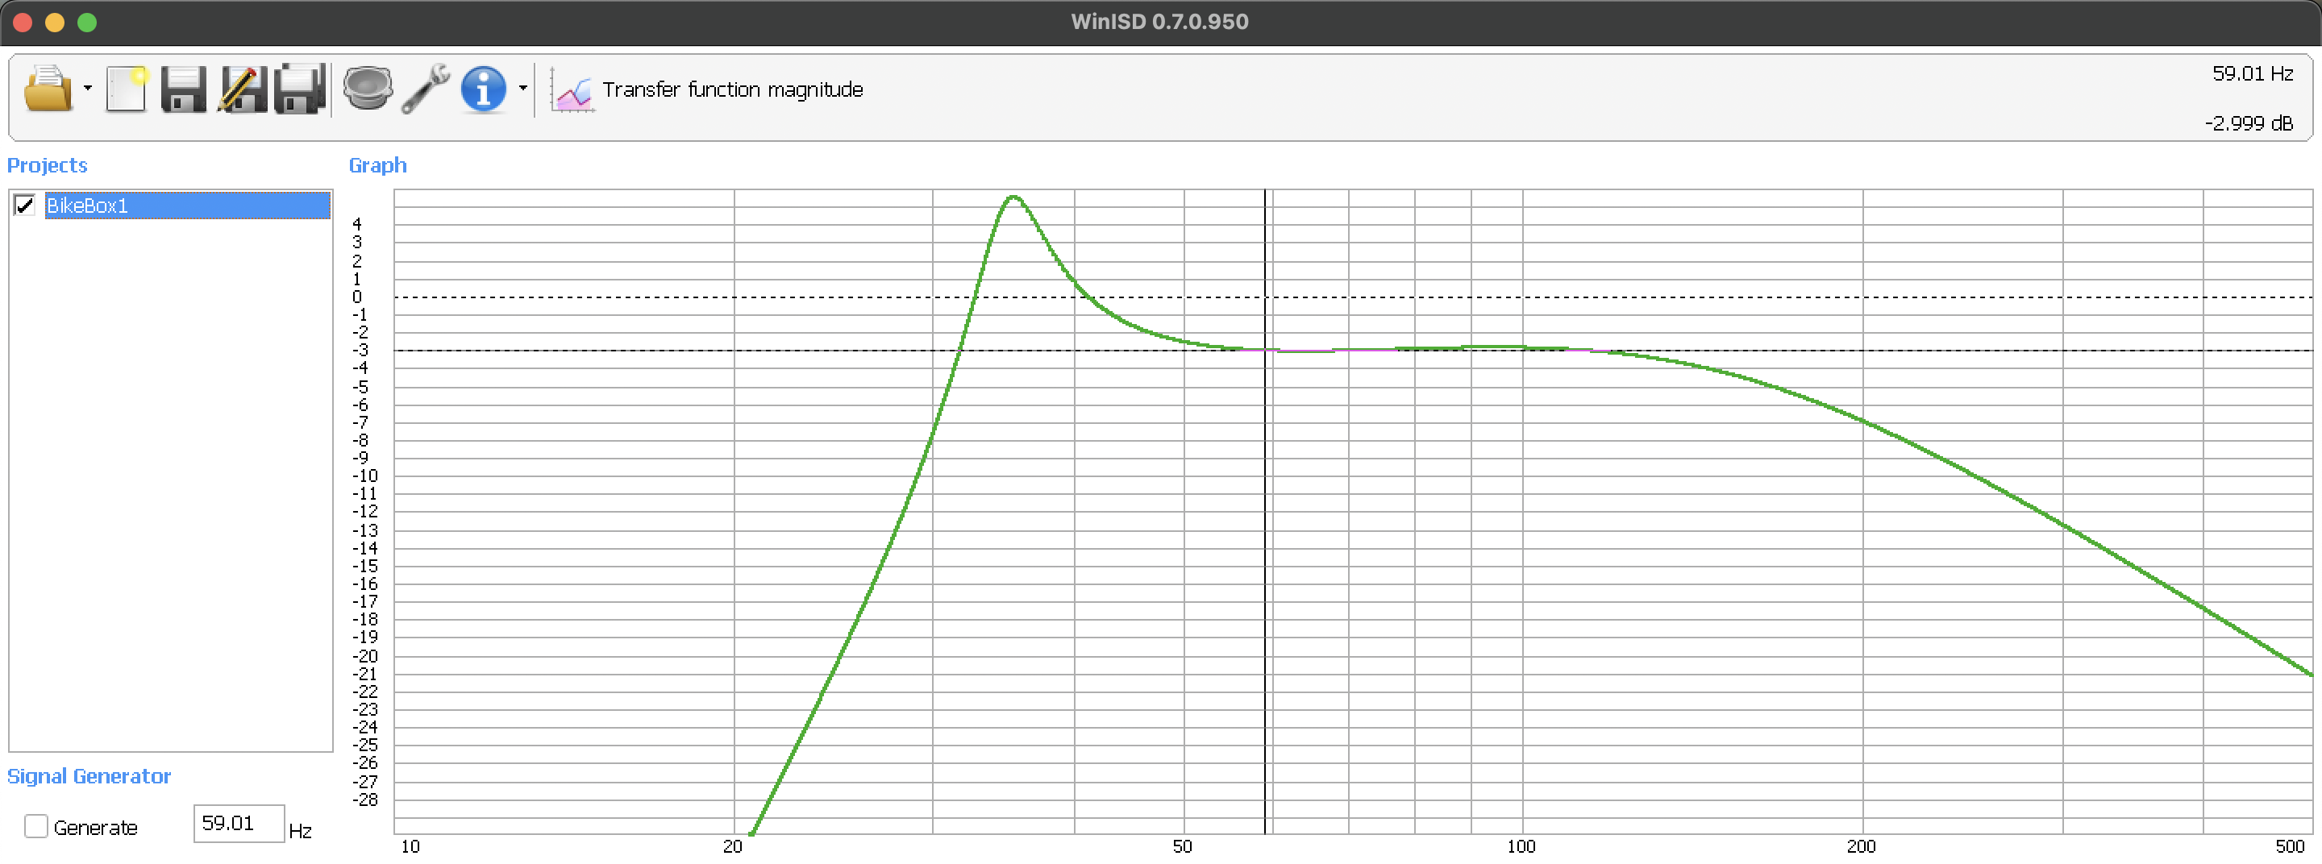This screenshot has width=2322, height=864.
Task: Toggle the Generate signal checkbox
Action: point(36,825)
